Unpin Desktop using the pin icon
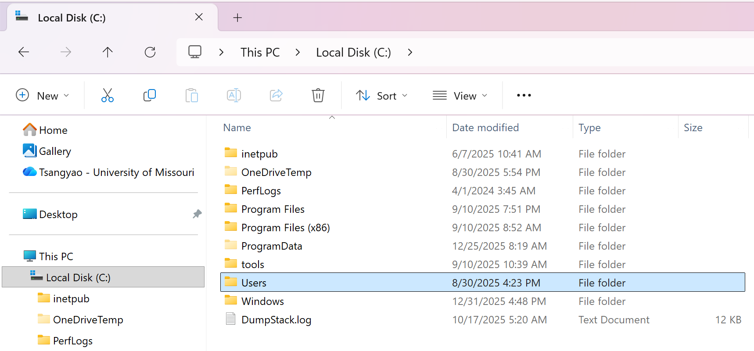Viewport: 754px width, 351px height. pos(197,214)
